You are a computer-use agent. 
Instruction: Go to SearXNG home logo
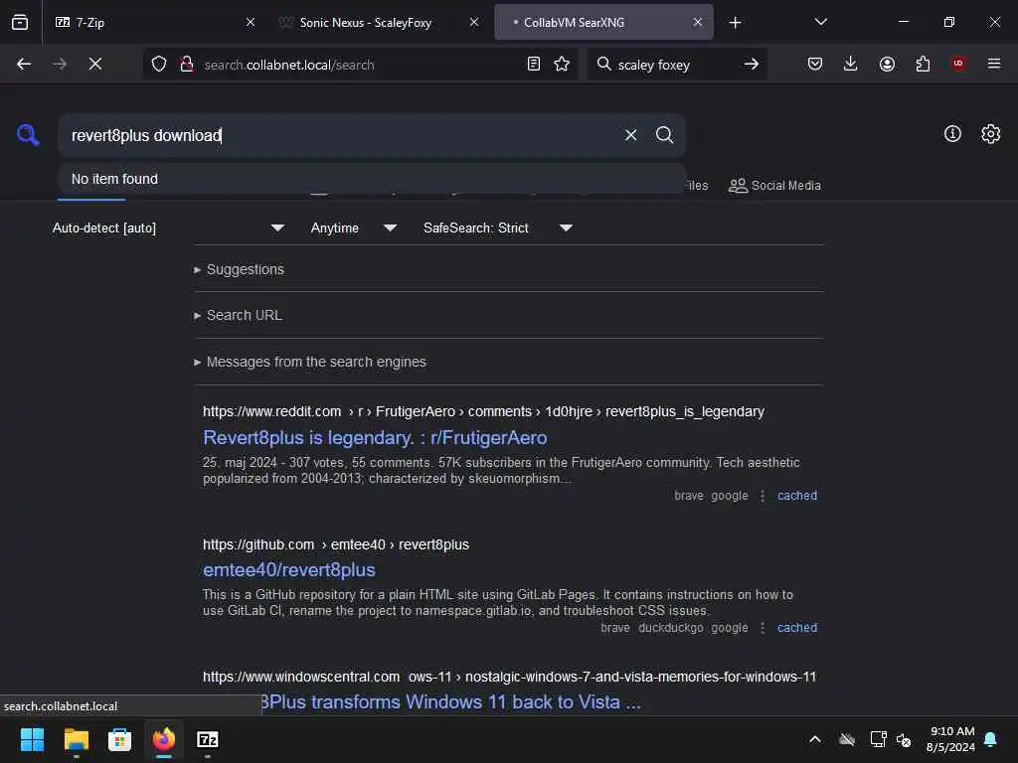point(28,135)
